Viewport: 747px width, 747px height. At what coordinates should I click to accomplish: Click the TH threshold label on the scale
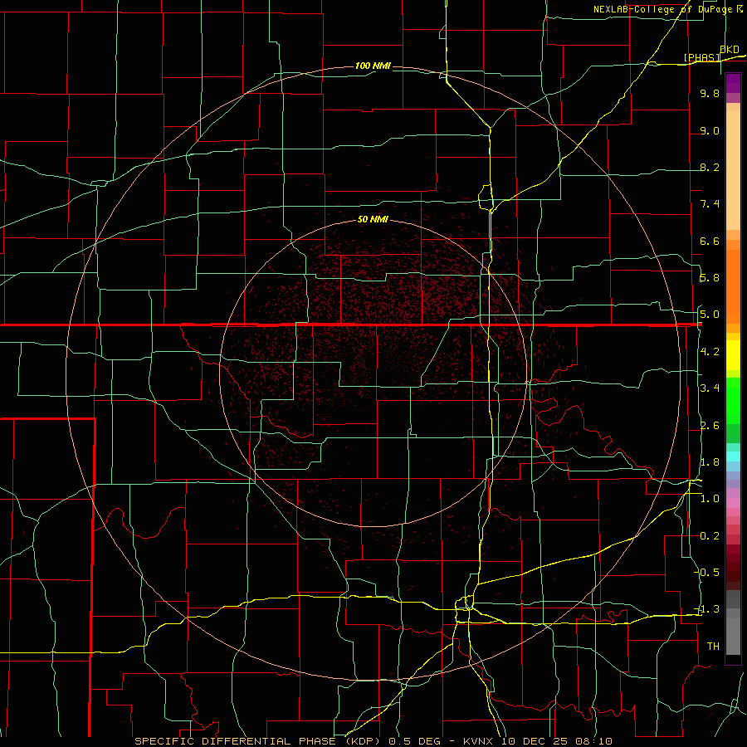point(713,647)
